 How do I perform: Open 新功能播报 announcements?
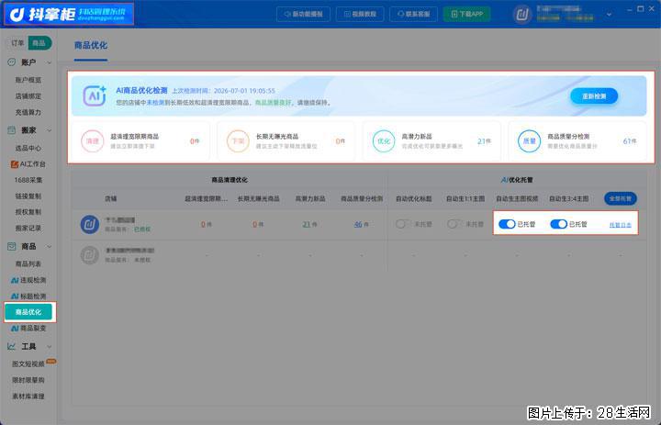coord(304,14)
